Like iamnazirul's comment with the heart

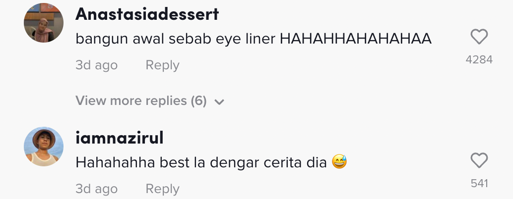479,161
